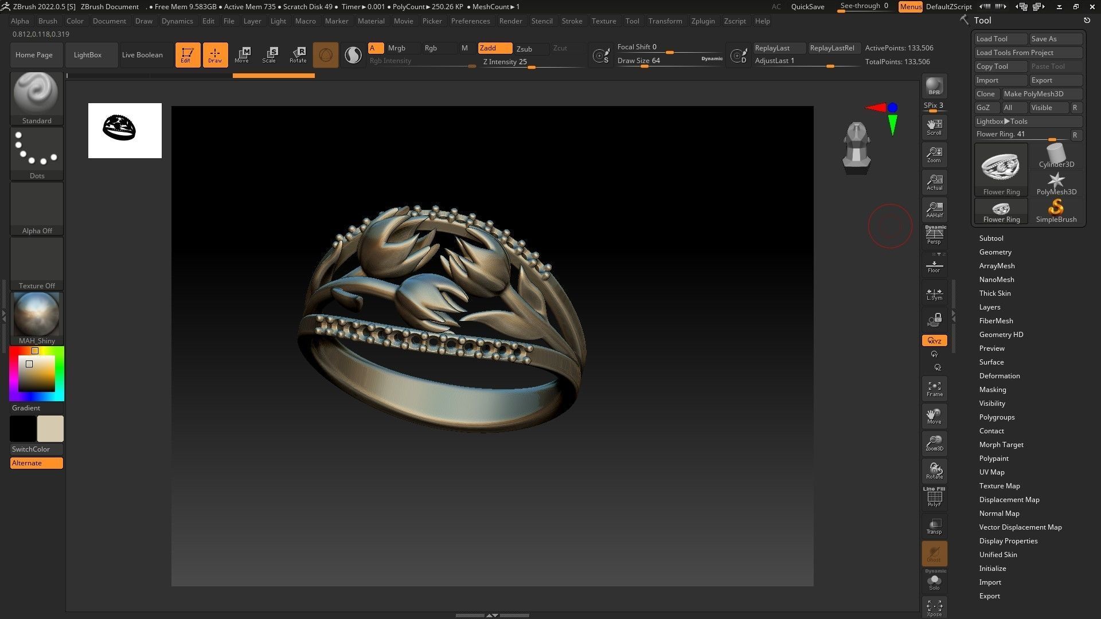Click the Zoom canvas icon
The height and width of the screenshot is (619, 1101).
coord(934,155)
